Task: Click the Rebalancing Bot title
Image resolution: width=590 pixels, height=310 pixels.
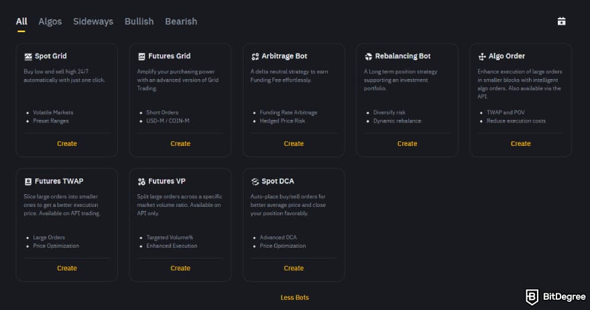Action: pos(403,56)
